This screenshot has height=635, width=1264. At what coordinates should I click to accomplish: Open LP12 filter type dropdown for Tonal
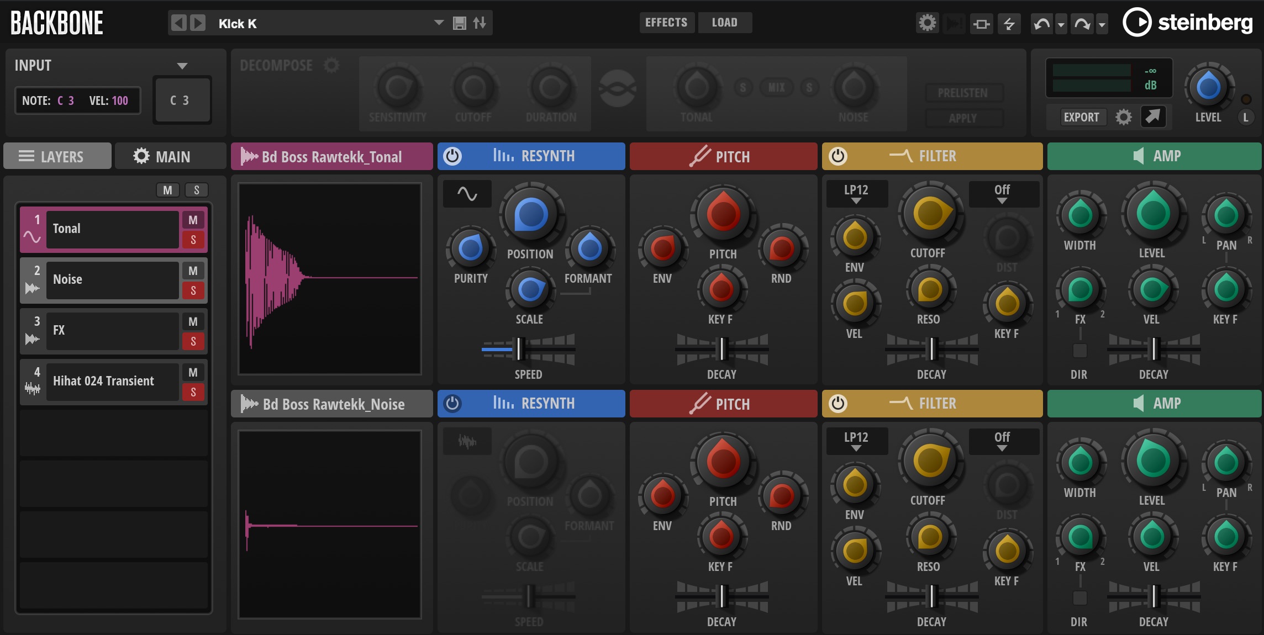(856, 194)
